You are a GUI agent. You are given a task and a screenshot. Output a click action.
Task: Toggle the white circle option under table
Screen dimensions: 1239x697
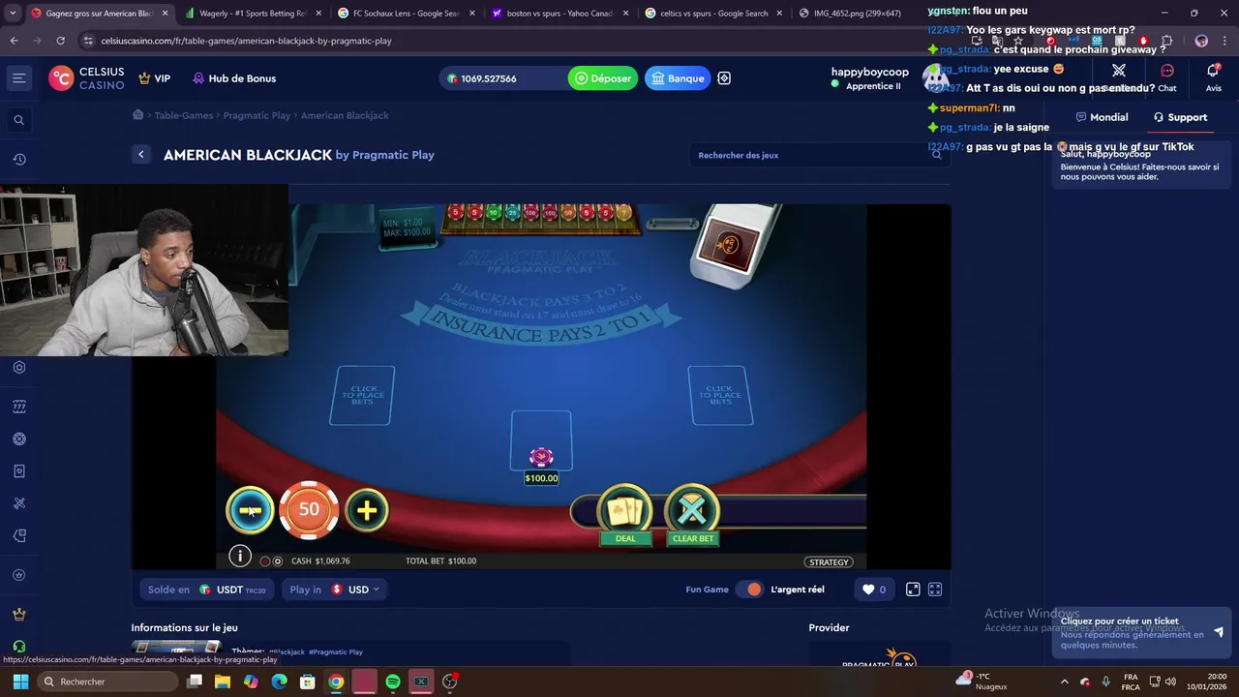tap(278, 561)
